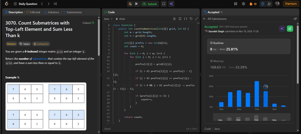Open the AI sparkle assistant in top bar
The image size is (301, 134).
pos(171,4)
